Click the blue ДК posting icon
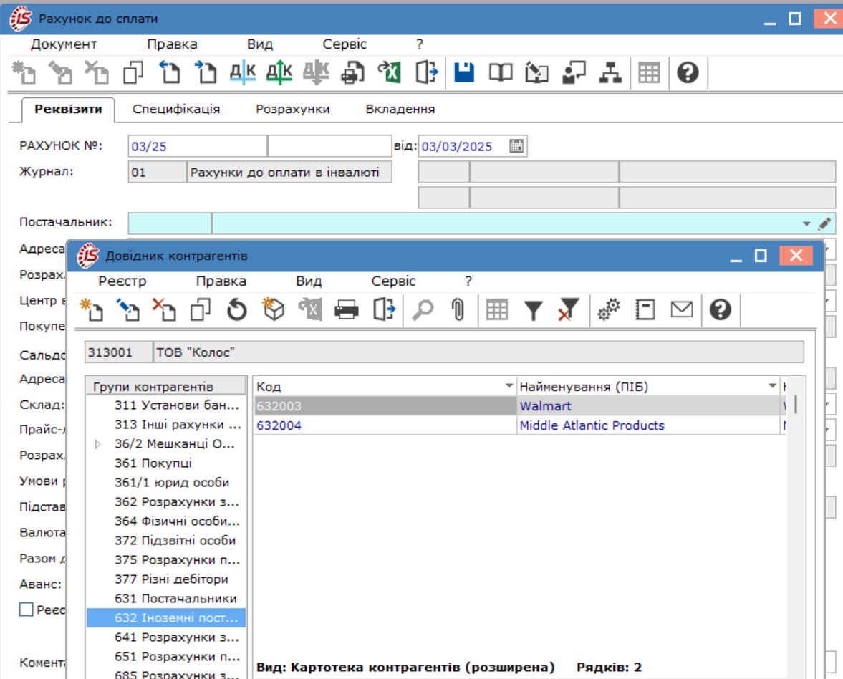This screenshot has width=843, height=679. point(243,72)
